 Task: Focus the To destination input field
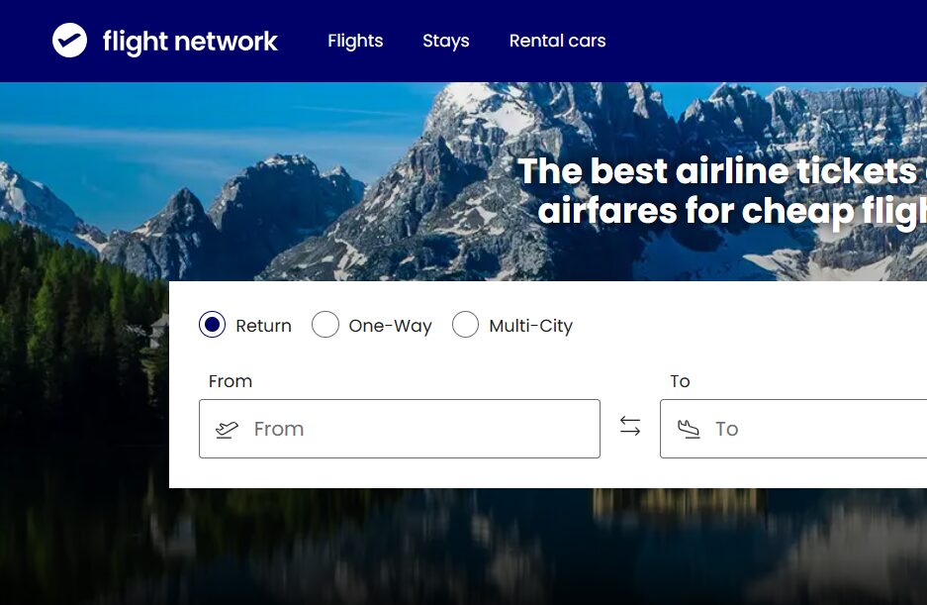pyautogui.click(x=793, y=429)
